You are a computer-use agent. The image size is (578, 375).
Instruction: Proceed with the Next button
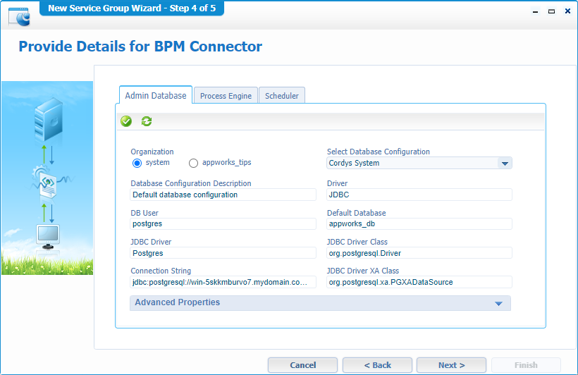click(x=451, y=365)
